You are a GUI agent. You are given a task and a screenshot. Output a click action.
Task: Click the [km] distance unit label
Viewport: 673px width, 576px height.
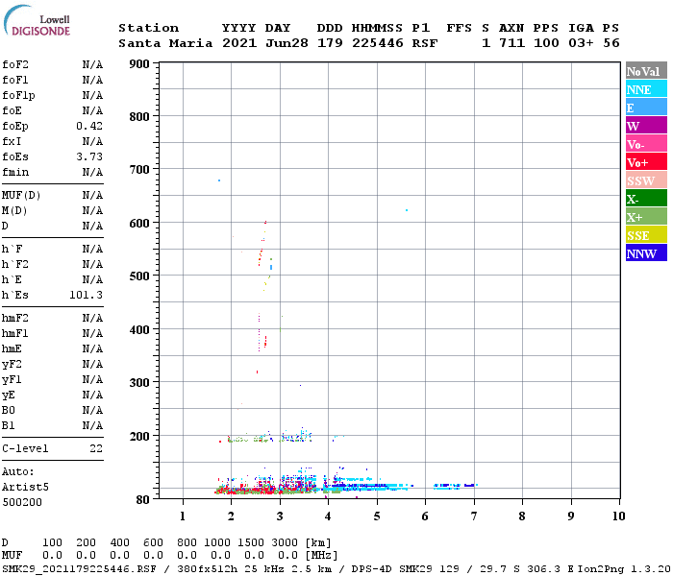pos(318,542)
